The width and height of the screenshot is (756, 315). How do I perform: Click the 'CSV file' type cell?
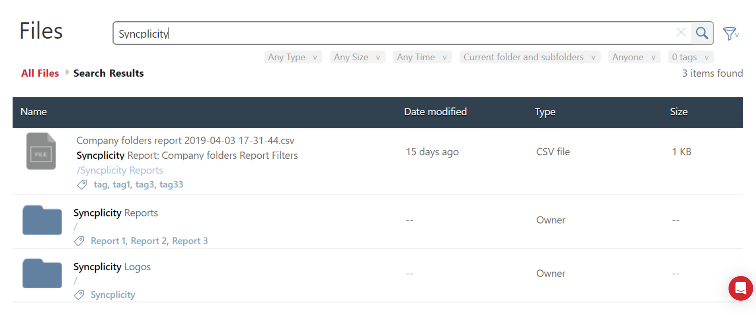pyautogui.click(x=553, y=152)
